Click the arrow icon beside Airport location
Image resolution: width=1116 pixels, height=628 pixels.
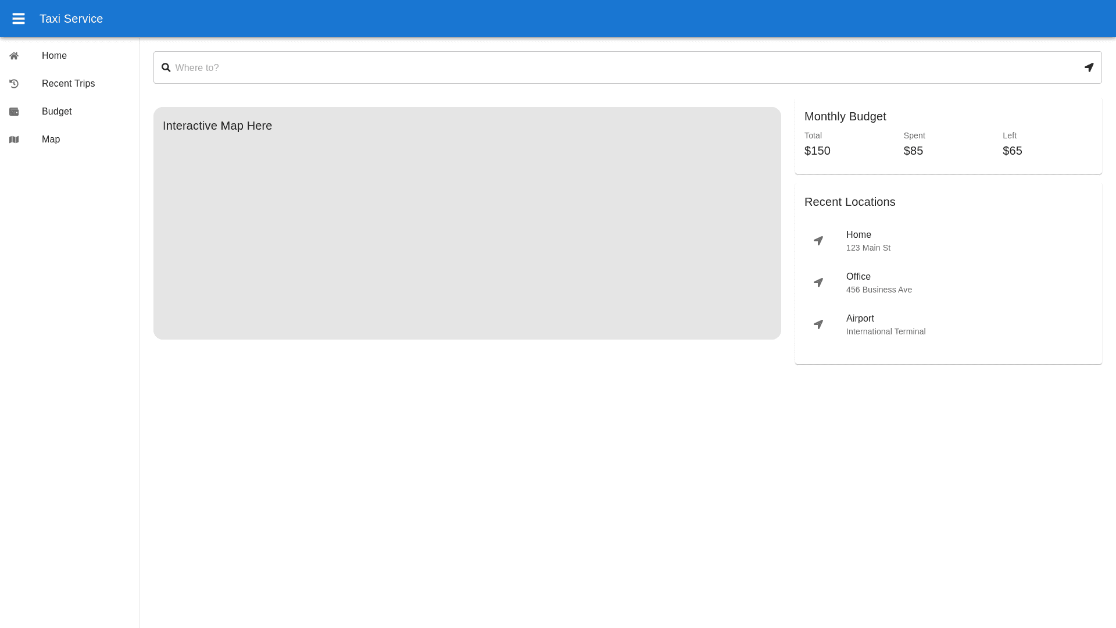[818, 324]
